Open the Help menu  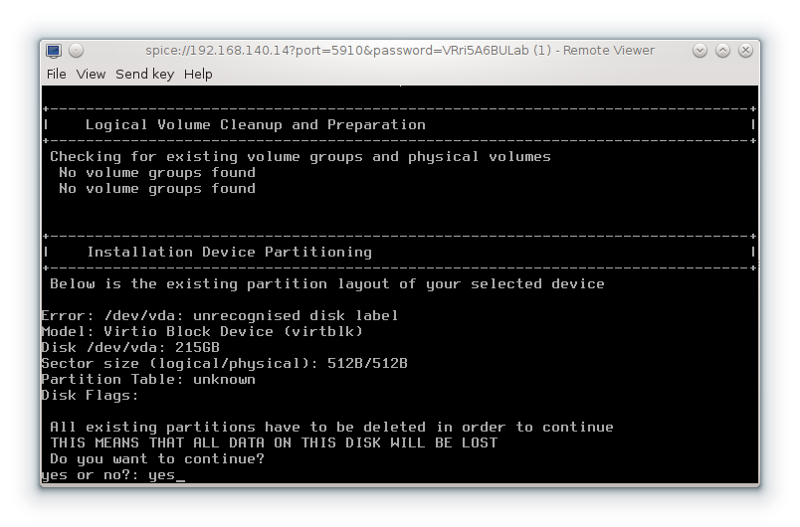click(198, 74)
